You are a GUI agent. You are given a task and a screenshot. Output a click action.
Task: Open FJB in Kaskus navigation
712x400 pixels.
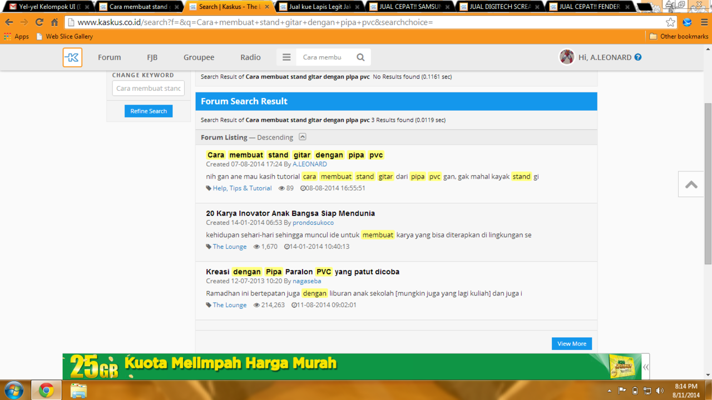pos(152,57)
